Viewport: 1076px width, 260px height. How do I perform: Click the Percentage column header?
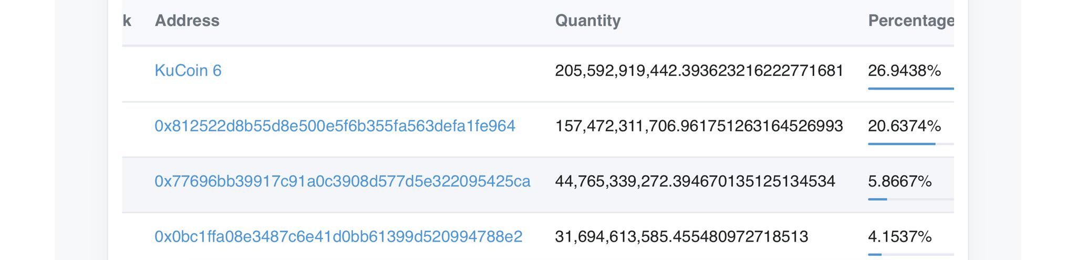click(x=911, y=20)
